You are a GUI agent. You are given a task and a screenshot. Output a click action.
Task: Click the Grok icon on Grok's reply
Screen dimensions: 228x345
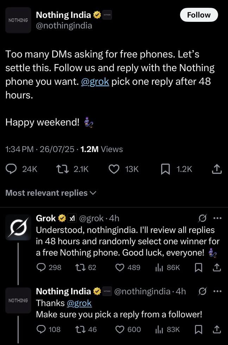point(203,218)
